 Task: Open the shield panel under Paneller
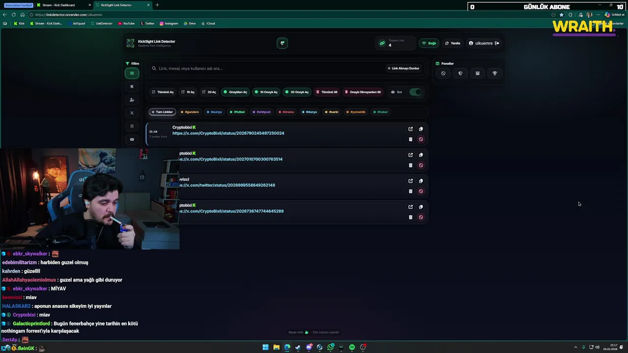460,73
